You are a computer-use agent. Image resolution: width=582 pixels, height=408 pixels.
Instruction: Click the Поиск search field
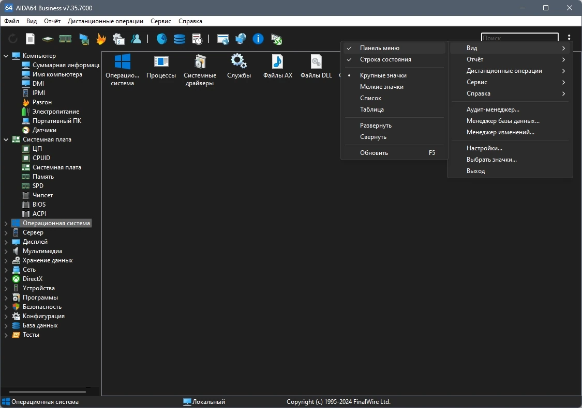(519, 37)
